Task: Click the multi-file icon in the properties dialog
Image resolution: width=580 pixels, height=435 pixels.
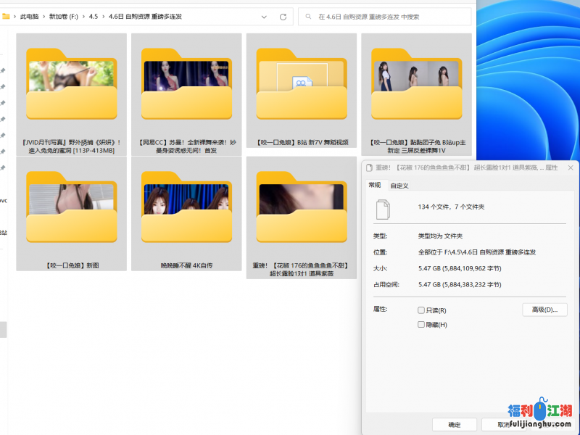Action: pos(382,210)
